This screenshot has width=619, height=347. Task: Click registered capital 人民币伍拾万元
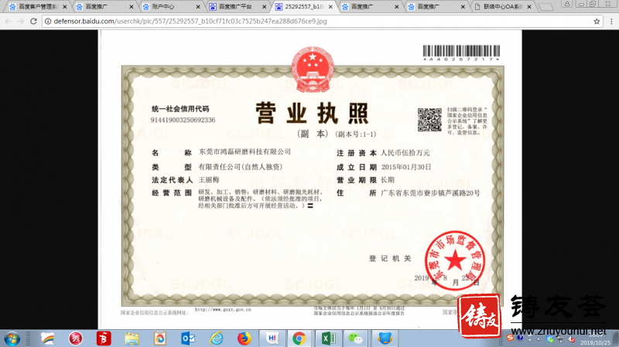[405, 153]
